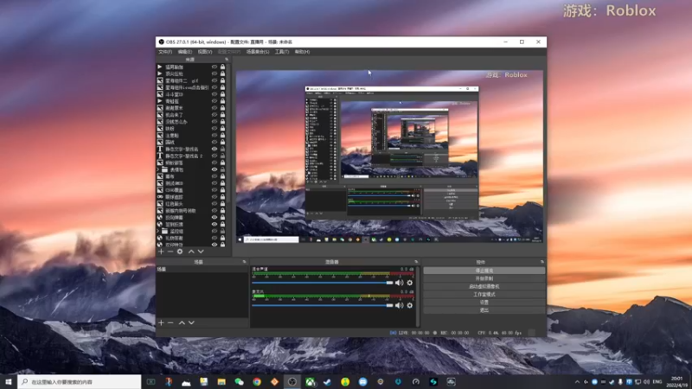The image size is (692, 389).
Task: Select the 静态文字-游戏名 2 source row
Action: tap(191, 156)
